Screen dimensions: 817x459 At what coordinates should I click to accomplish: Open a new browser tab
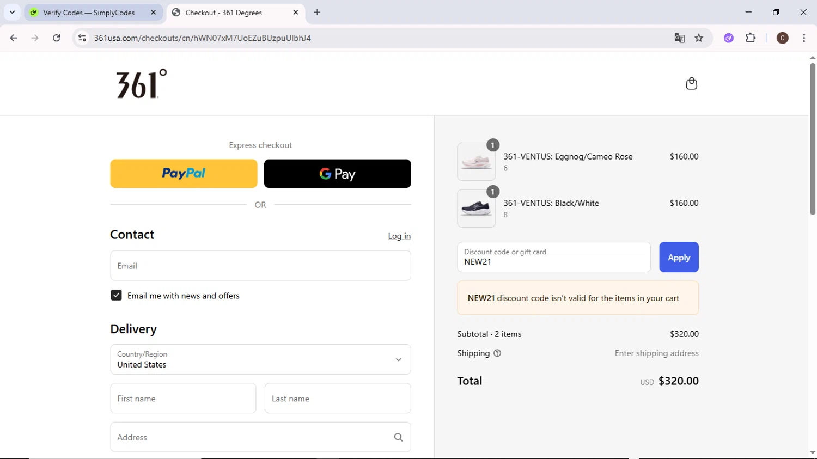(317, 13)
